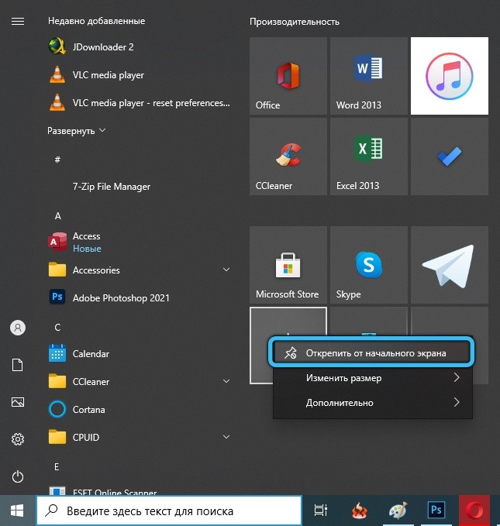Open the Word 2013 tile
Screen dimensions: 500x526
(369, 76)
